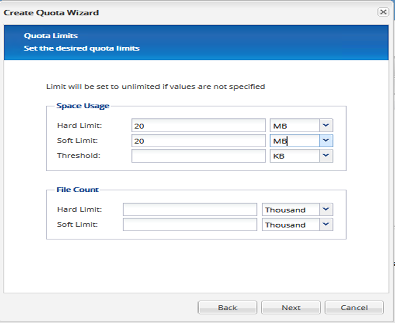The width and height of the screenshot is (395, 323).
Task: Click the MB unit text for Space Hard Limit
Action: 294,126
